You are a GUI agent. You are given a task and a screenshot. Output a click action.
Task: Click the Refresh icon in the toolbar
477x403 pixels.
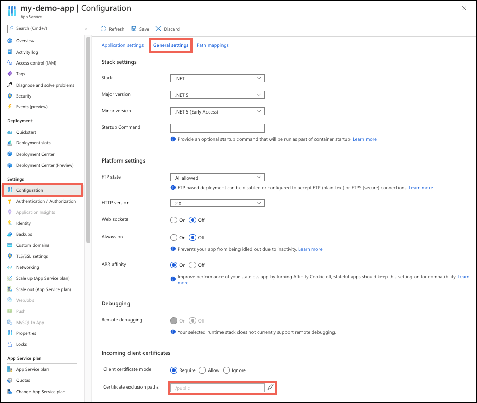(103, 29)
